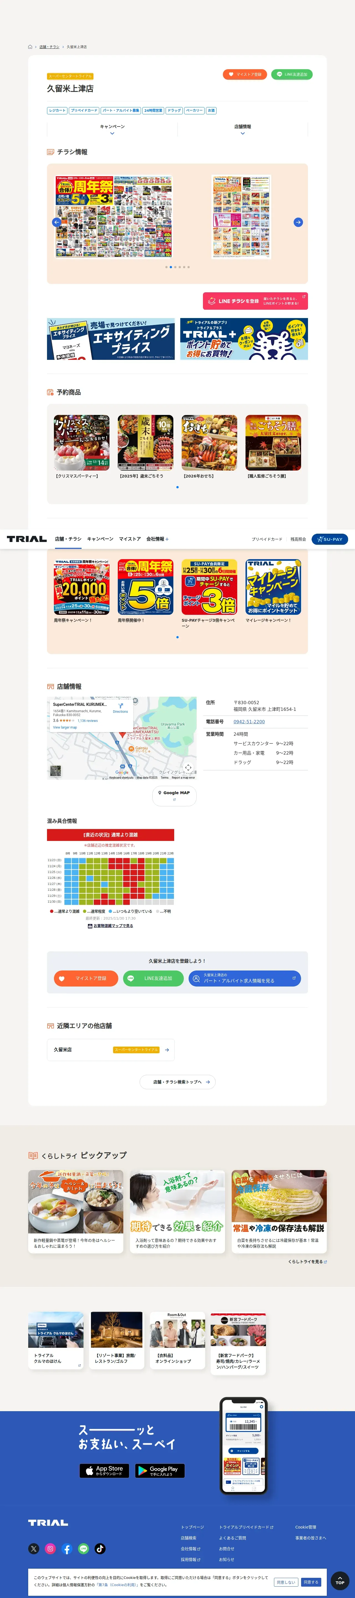The height and width of the screenshot is (1598, 355).
Task: Open キャンペーン in the header navigation
Action: 100,539
